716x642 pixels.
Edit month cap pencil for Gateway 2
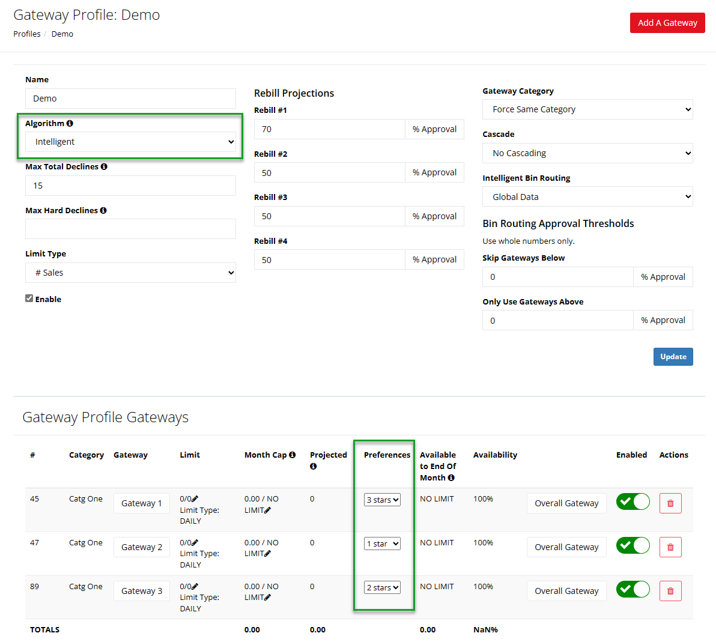pos(268,554)
